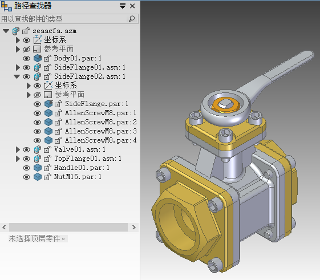
Task: Hide SideFlange01.asm:1 using its eye icon
Action: 26,67
